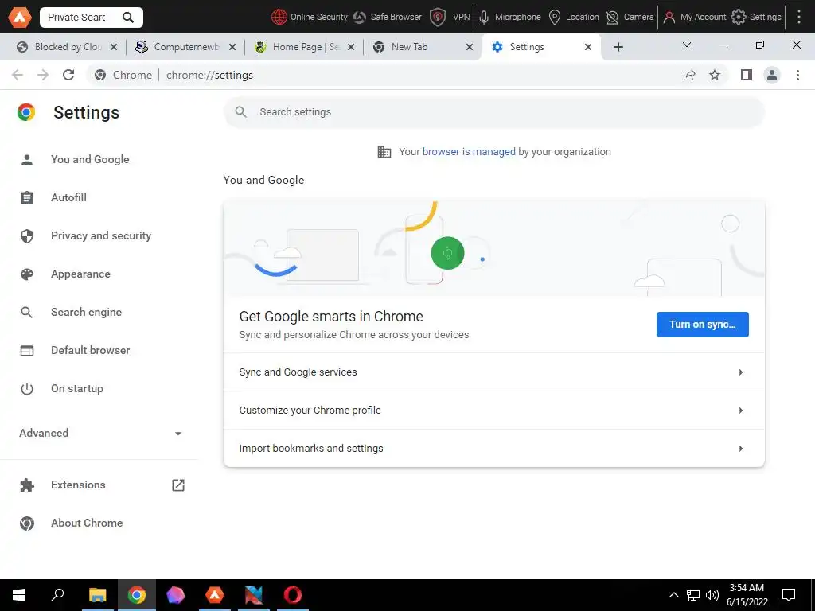Toggle Camera access in the top bar
Image resolution: width=815 pixels, height=611 pixels.
click(630, 18)
